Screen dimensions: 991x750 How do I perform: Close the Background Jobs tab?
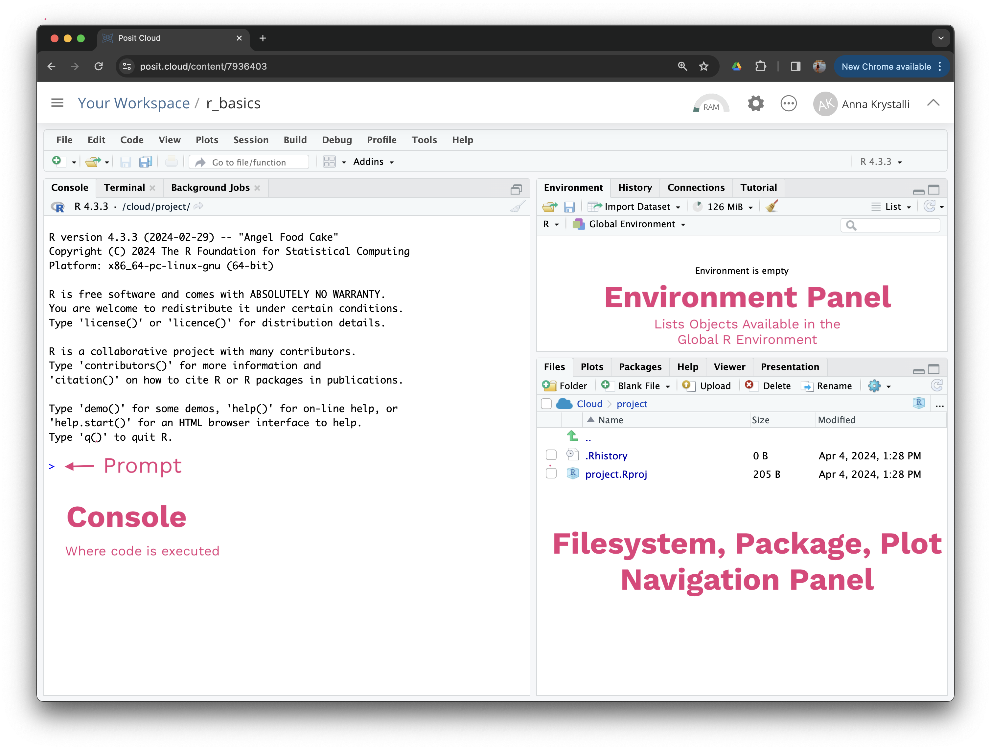coord(257,188)
